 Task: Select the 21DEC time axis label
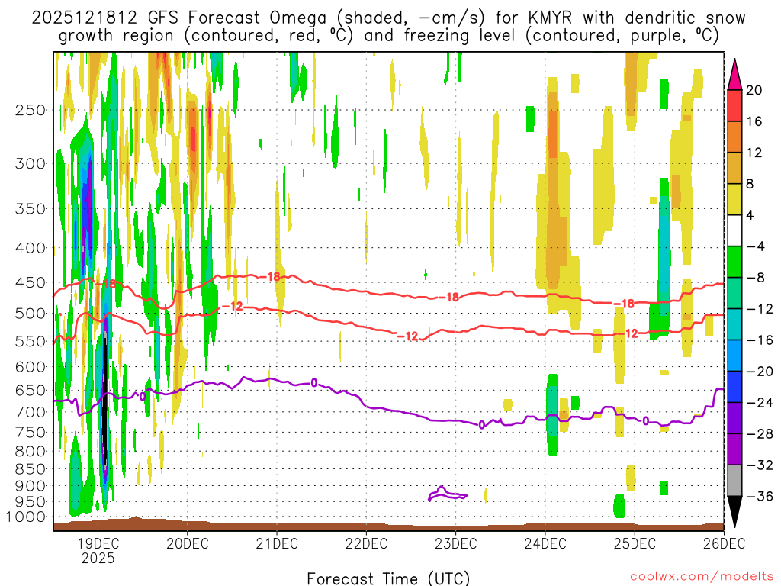pos(277,543)
